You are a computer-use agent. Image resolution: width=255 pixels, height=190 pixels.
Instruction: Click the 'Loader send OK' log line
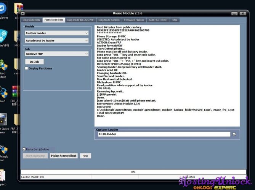[x=107, y=70]
